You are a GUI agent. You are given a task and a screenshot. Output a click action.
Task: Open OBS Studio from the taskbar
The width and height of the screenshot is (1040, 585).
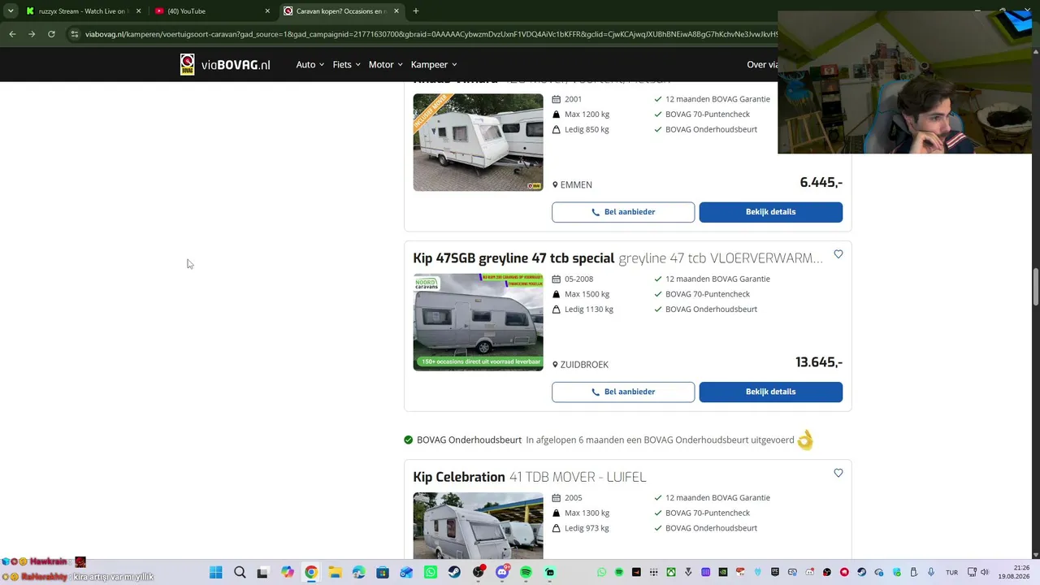(x=479, y=572)
